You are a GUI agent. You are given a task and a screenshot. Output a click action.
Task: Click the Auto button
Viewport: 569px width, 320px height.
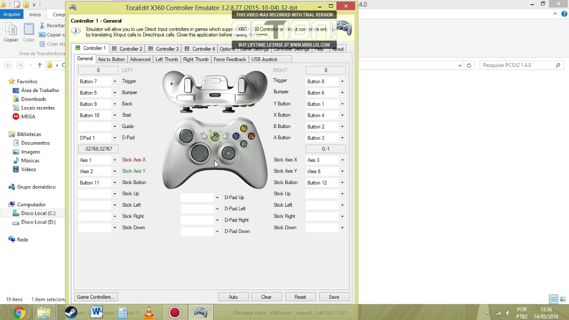tap(233, 297)
